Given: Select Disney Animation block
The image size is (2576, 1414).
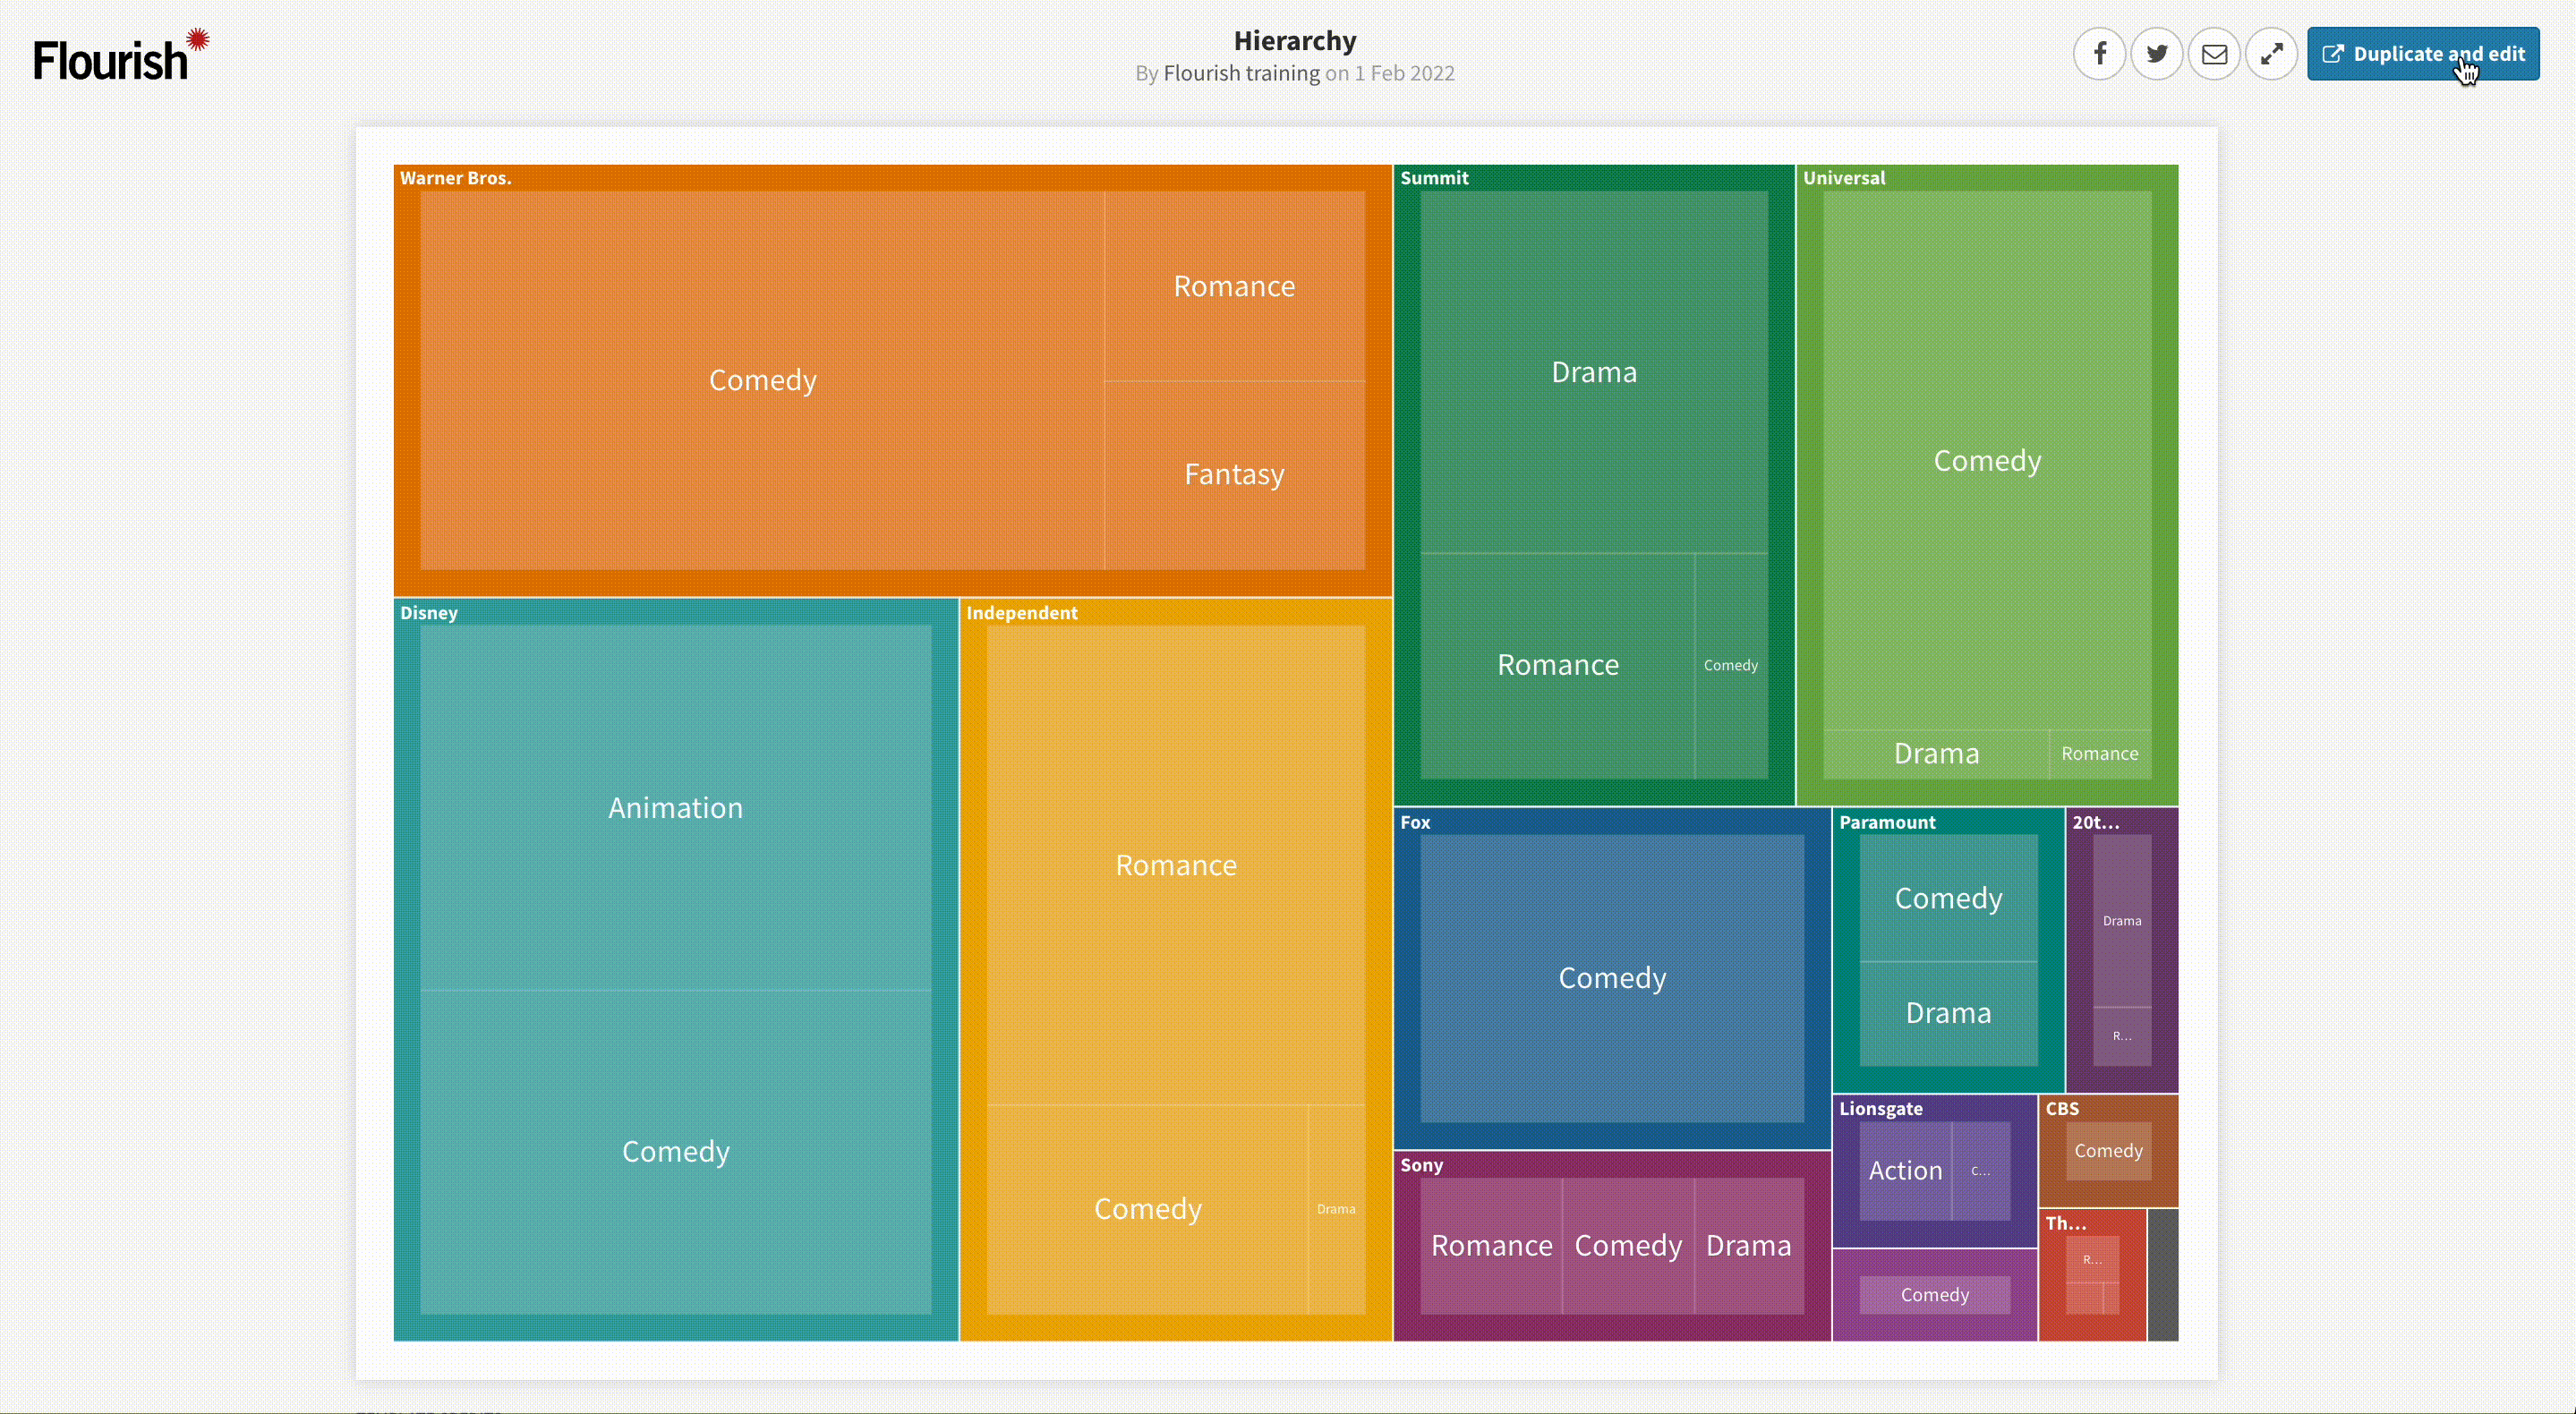Looking at the screenshot, I should [x=676, y=808].
